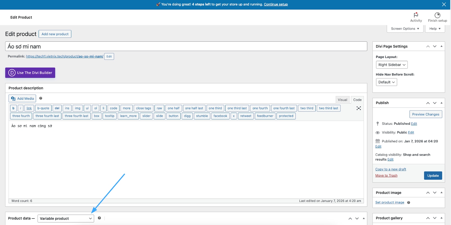Switch to the Code editor tab

click(x=357, y=100)
